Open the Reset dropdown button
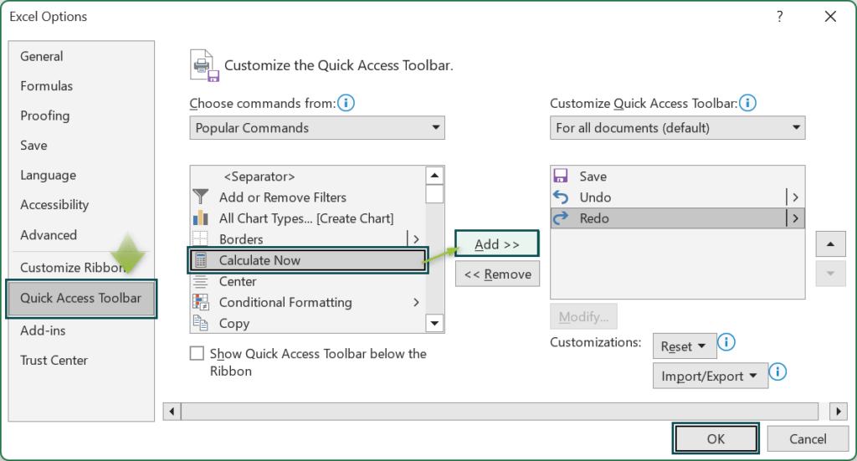Image resolution: width=857 pixels, height=461 pixels. point(683,346)
